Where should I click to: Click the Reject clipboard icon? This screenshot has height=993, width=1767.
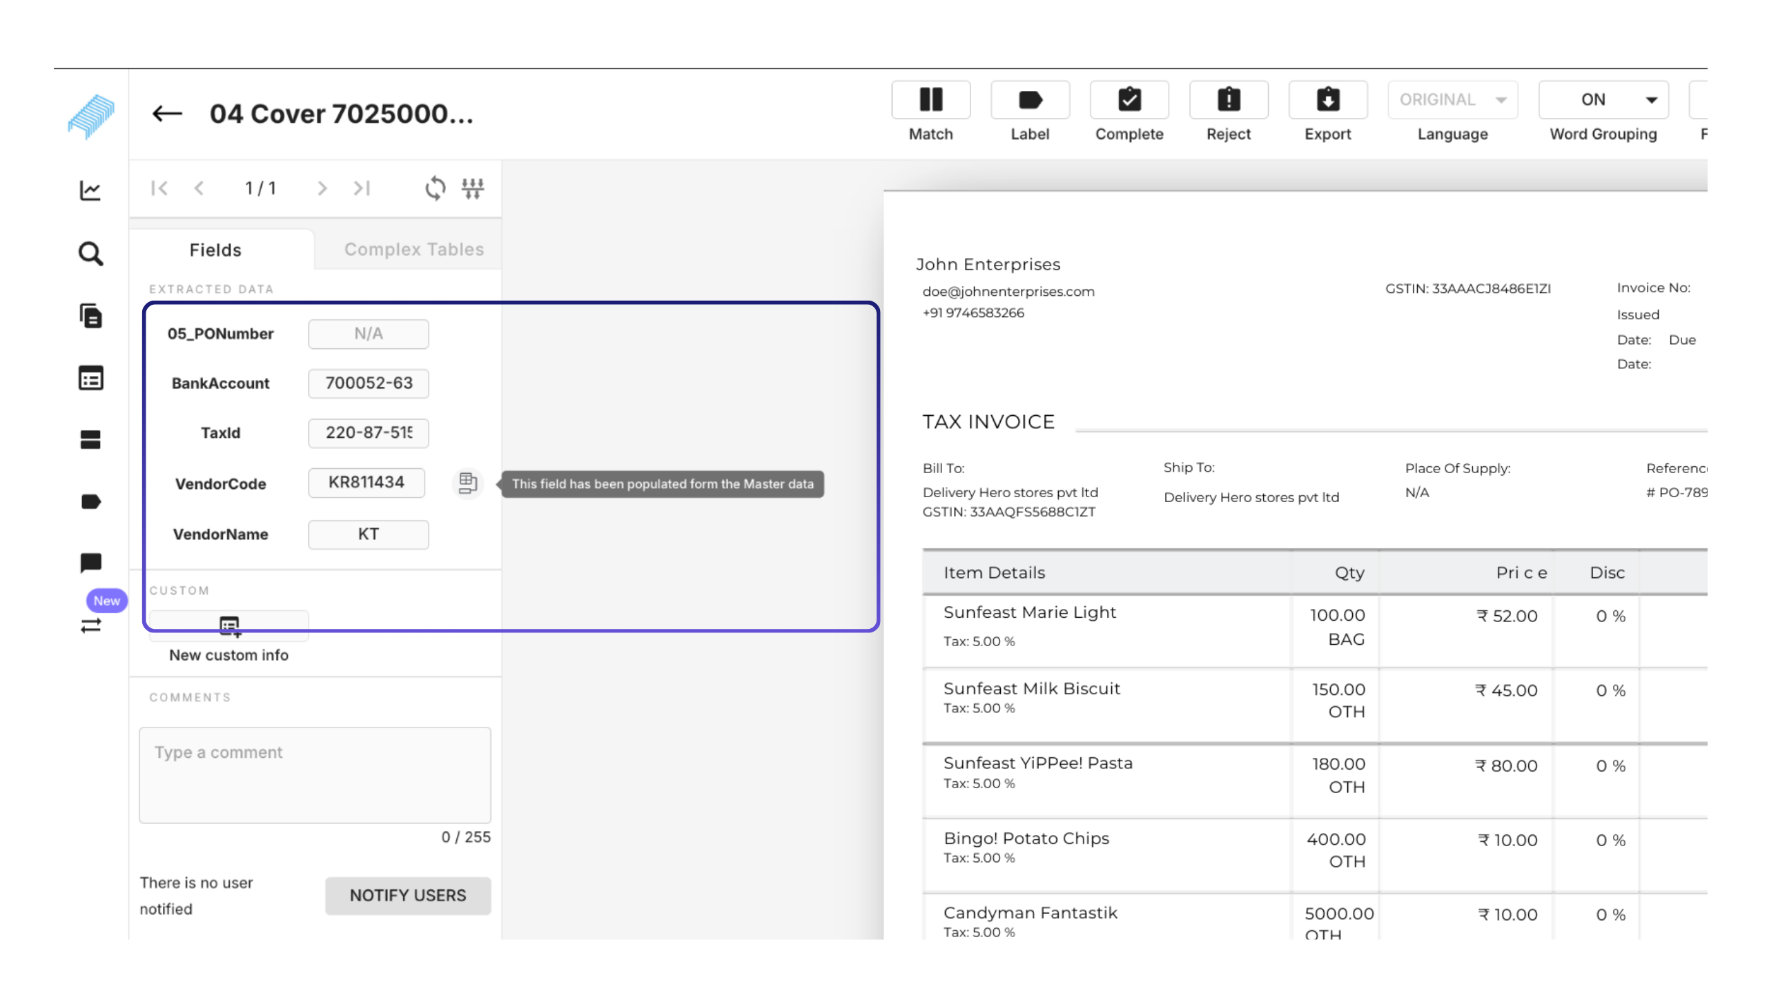click(x=1229, y=100)
